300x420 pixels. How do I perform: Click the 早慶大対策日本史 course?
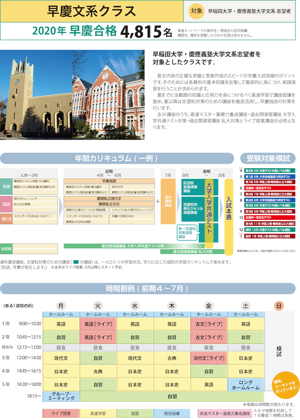point(132,216)
